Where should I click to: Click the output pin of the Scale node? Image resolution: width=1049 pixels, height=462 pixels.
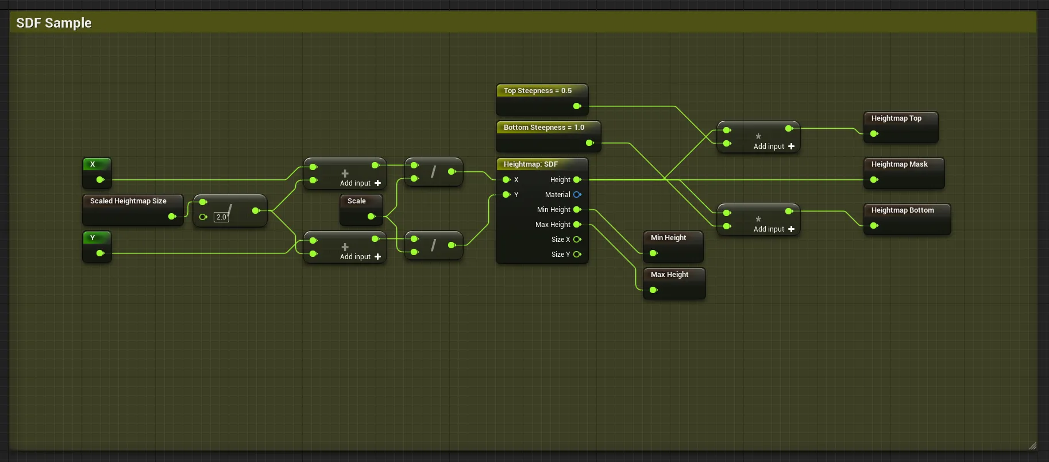[371, 217]
